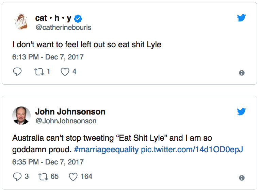Like the cat·h·y tweet
The image size is (258, 192).
65,72
